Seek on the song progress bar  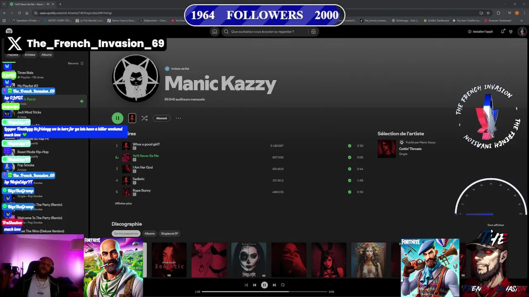[x=264, y=292]
